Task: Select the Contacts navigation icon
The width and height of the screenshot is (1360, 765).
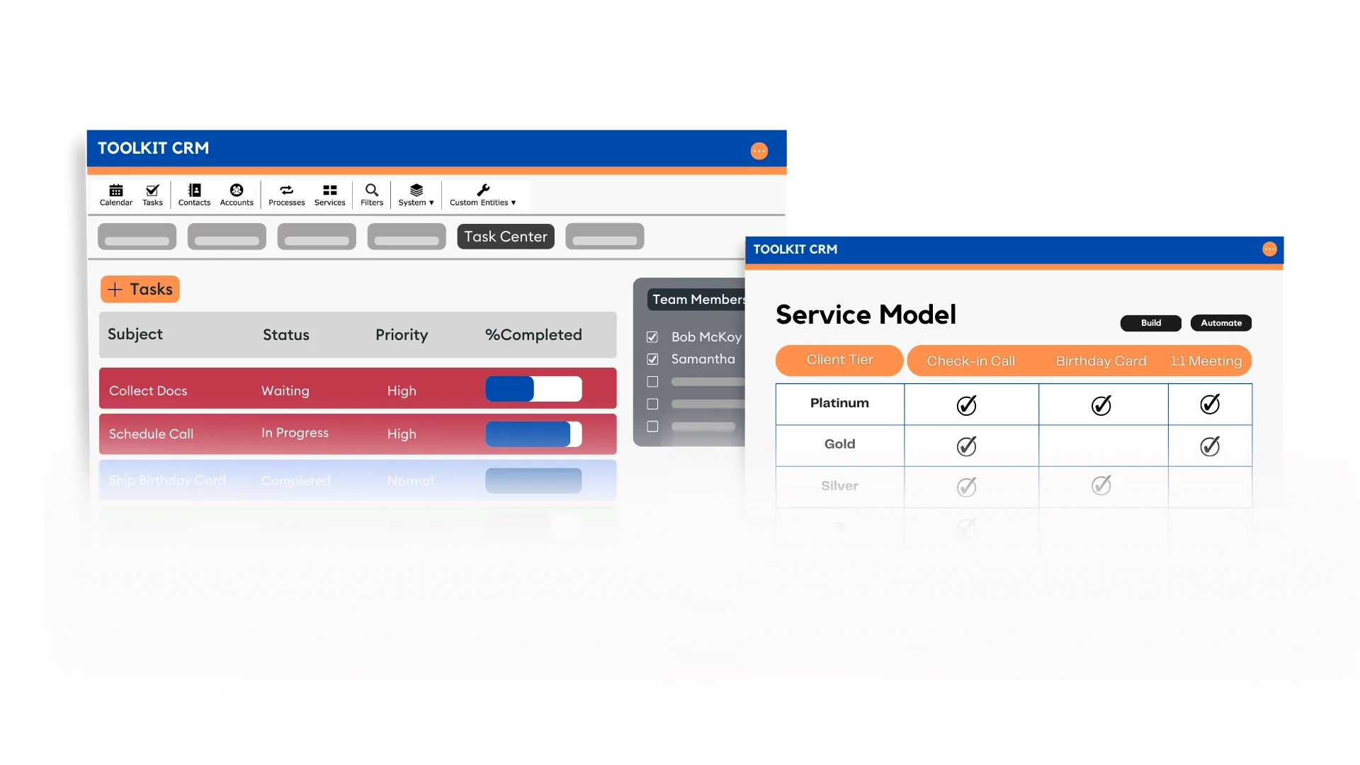Action: (193, 194)
